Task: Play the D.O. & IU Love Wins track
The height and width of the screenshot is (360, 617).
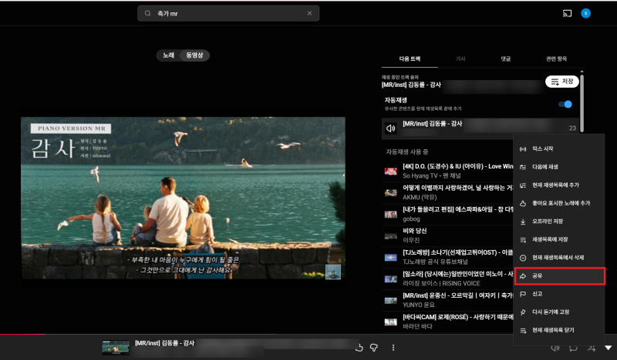Action: pos(448,172)
